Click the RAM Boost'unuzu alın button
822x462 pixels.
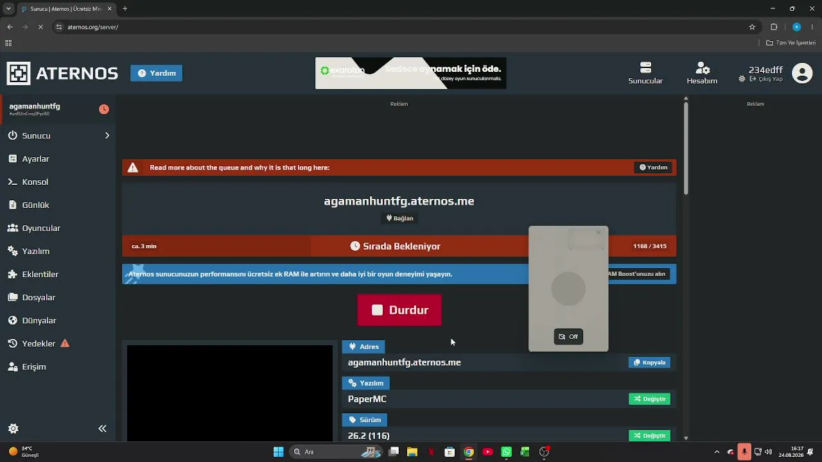click(636, 274)
